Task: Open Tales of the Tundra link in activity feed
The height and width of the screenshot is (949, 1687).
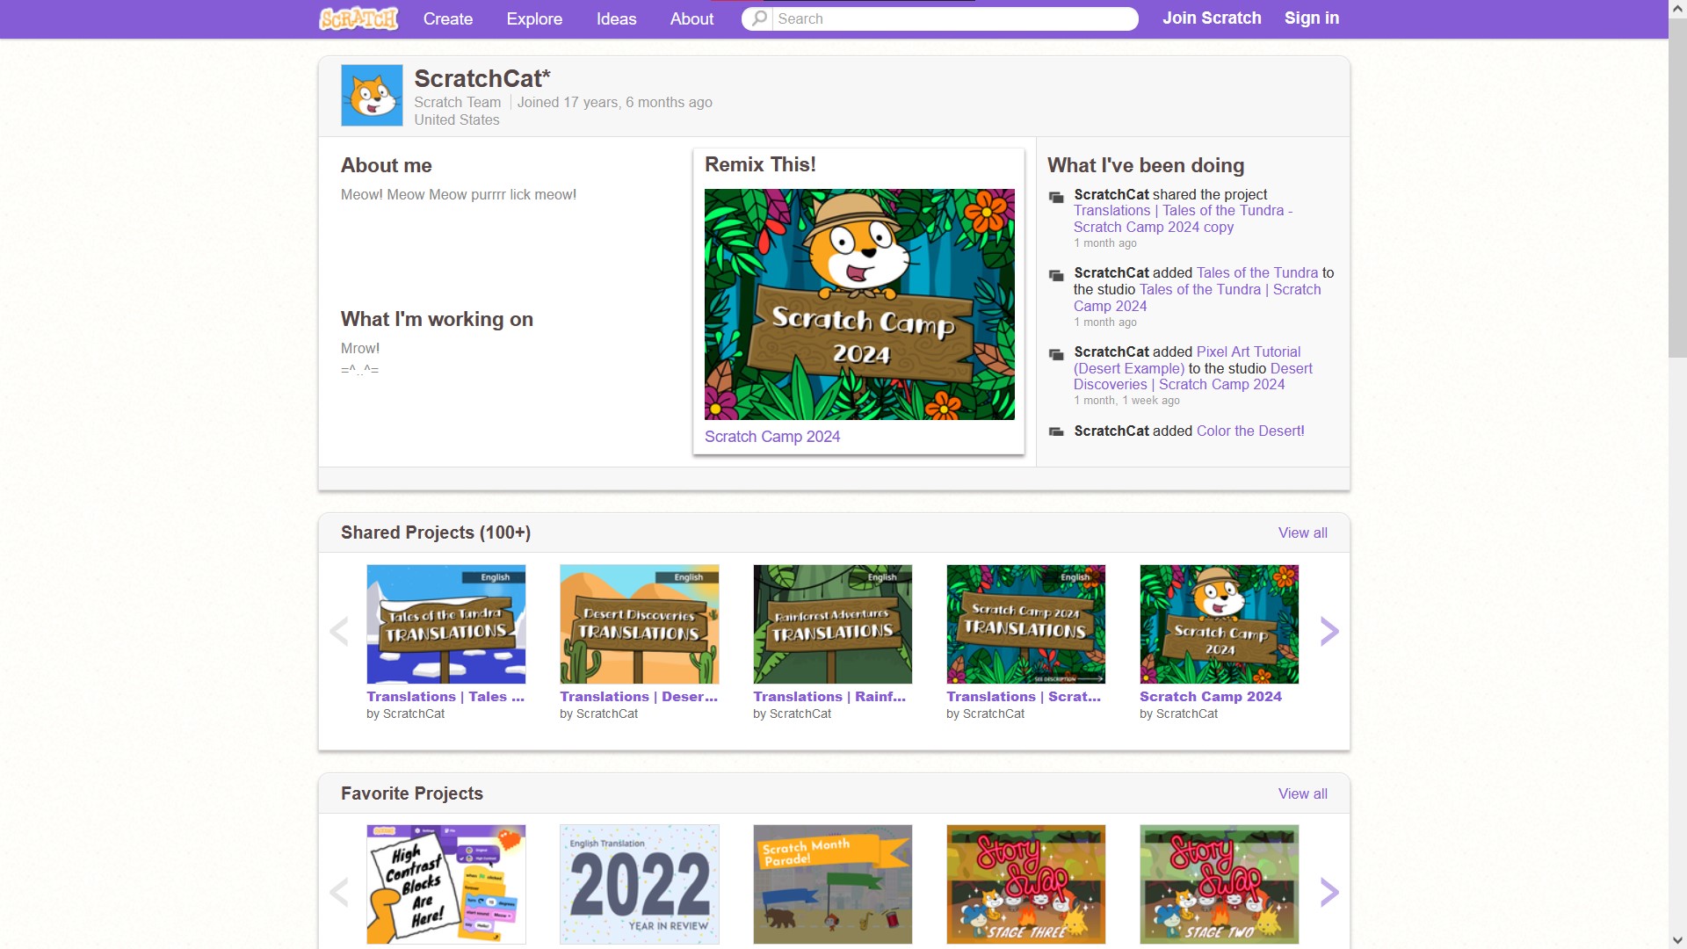Action: pyautogui.click(x=1261, y=272)
